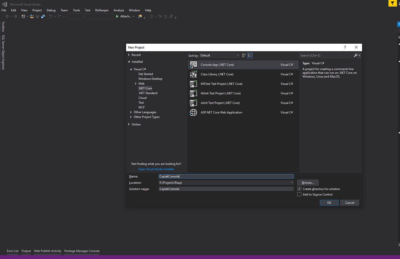
Task: Open Package Manager Console tab
Action: pyautogui.click(x=82, y=251)
